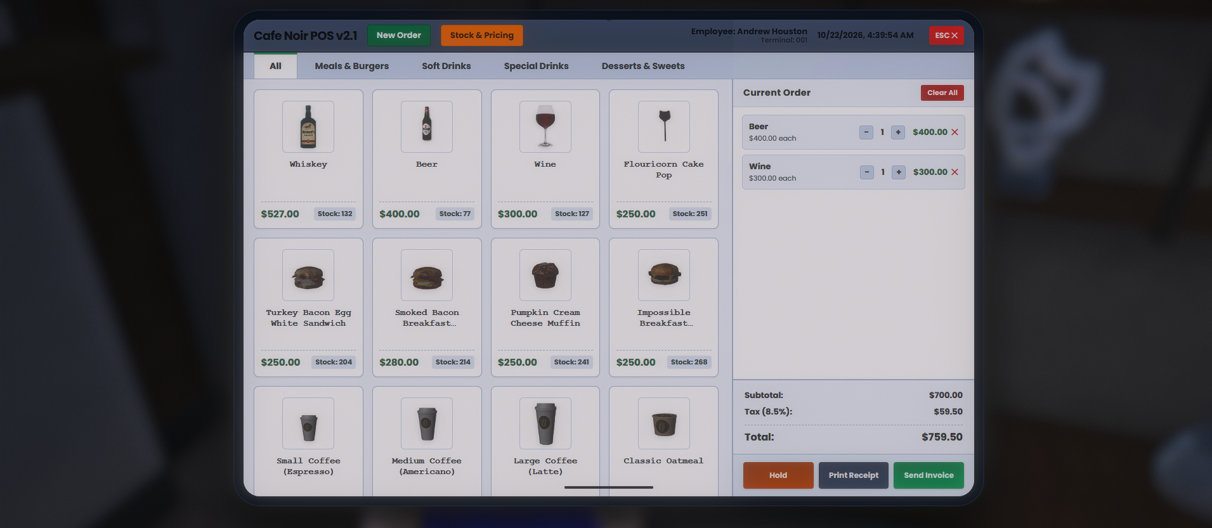Viewport: 1212px width, 528px height.
Task: Pick the Wine glass product image
Action: 545,127
